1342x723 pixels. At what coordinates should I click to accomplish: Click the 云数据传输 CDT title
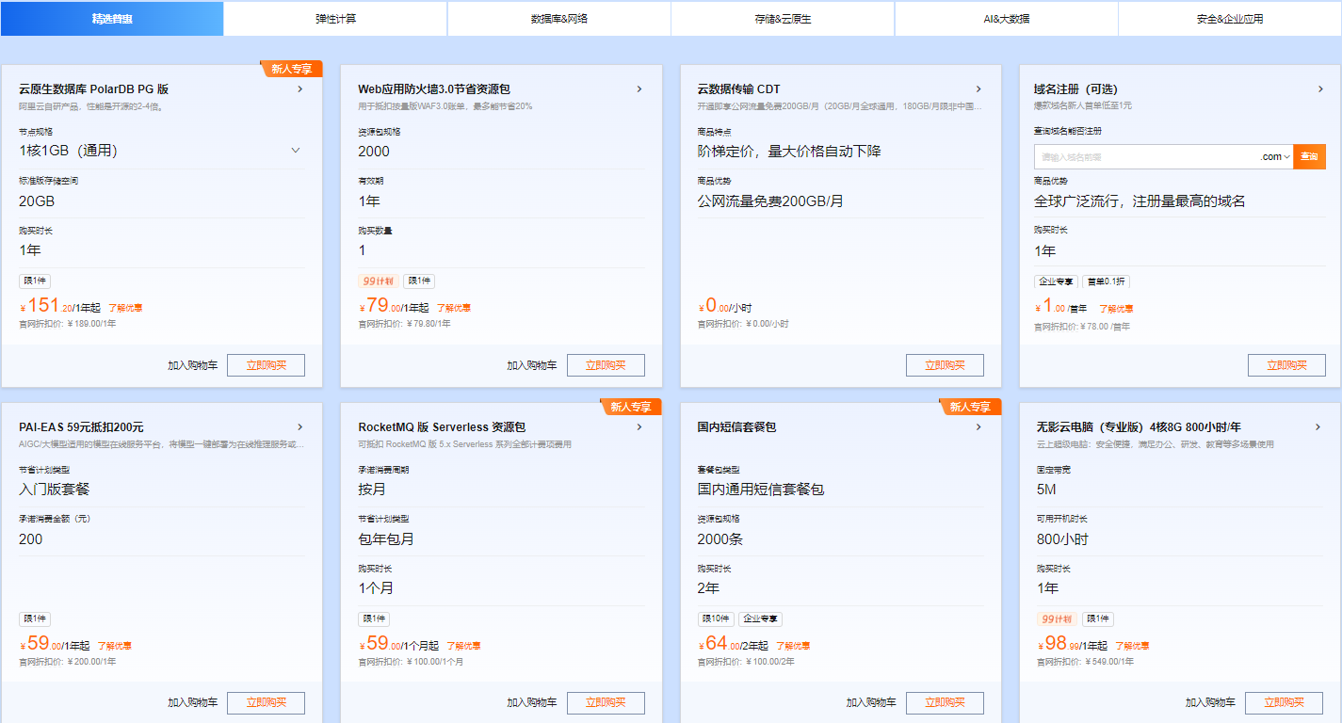pos(738,89)
